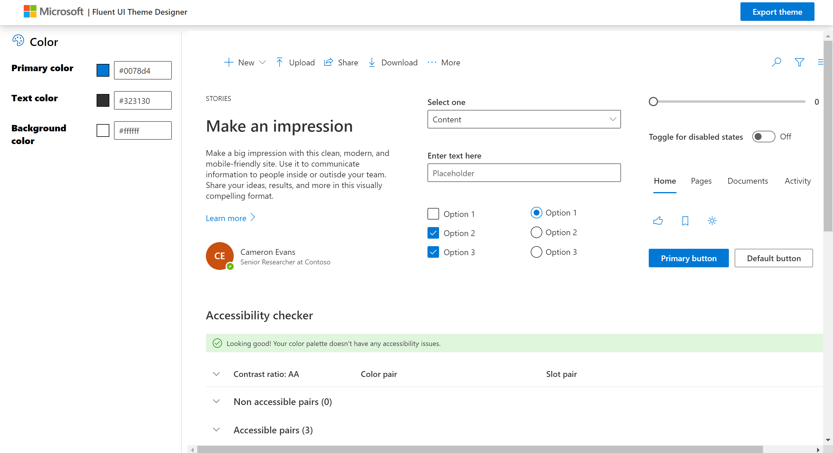Image resolution: width=833 pixels, height=453 pixels.
Task: Open the Select one Content dropdown
Action: (x=524, y=119)
